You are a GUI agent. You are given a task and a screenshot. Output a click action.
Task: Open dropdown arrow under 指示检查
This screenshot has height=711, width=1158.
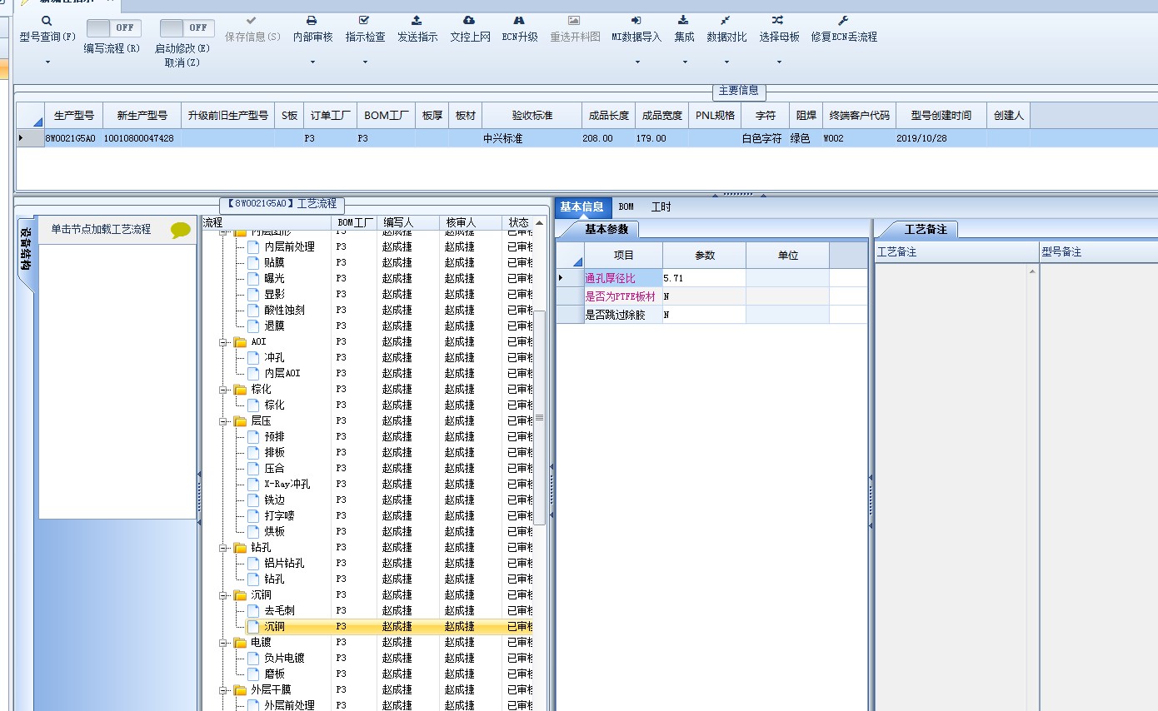point(365,62)
